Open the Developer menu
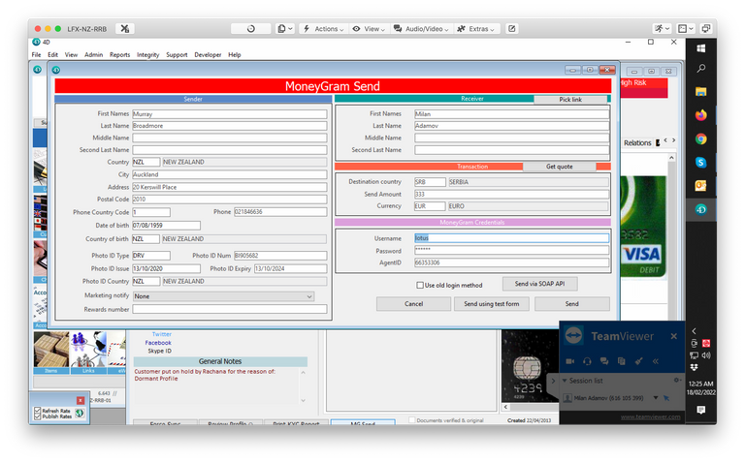 tap(208, 54)
